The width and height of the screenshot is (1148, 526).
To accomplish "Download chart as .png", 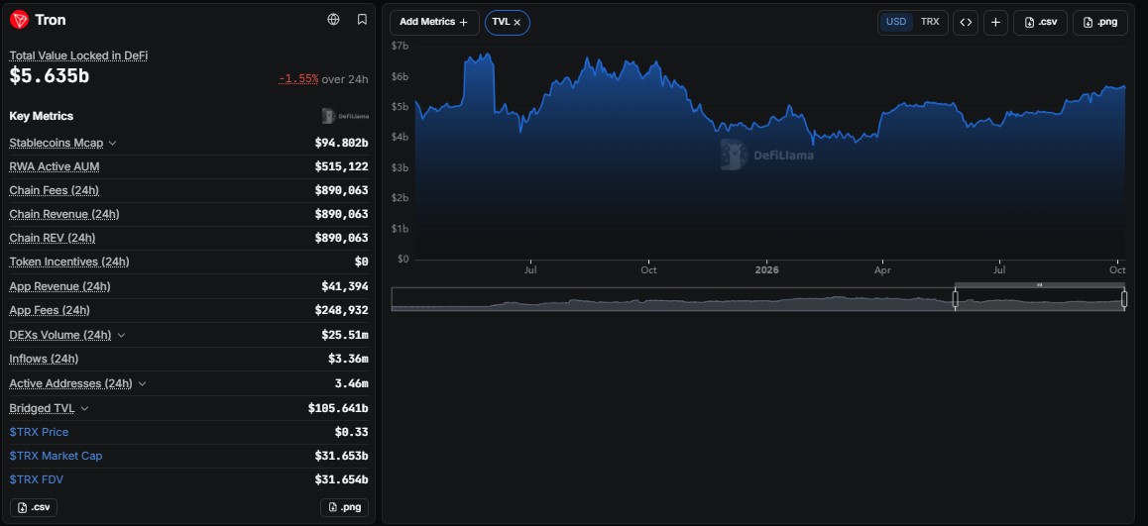I will pos(1100,22).
